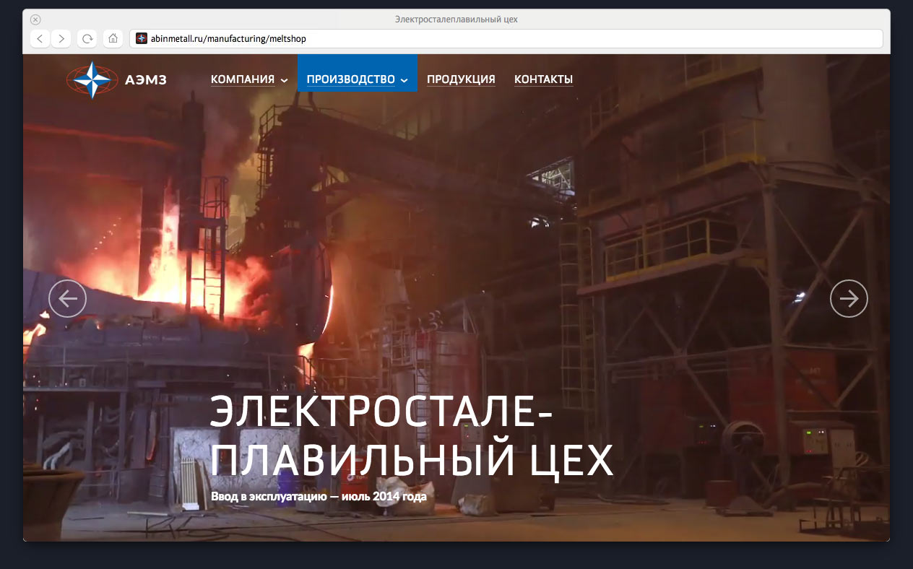913x569 pixels.
Task: Show previous slide with left circle arrow
Action: pos(67,298)
